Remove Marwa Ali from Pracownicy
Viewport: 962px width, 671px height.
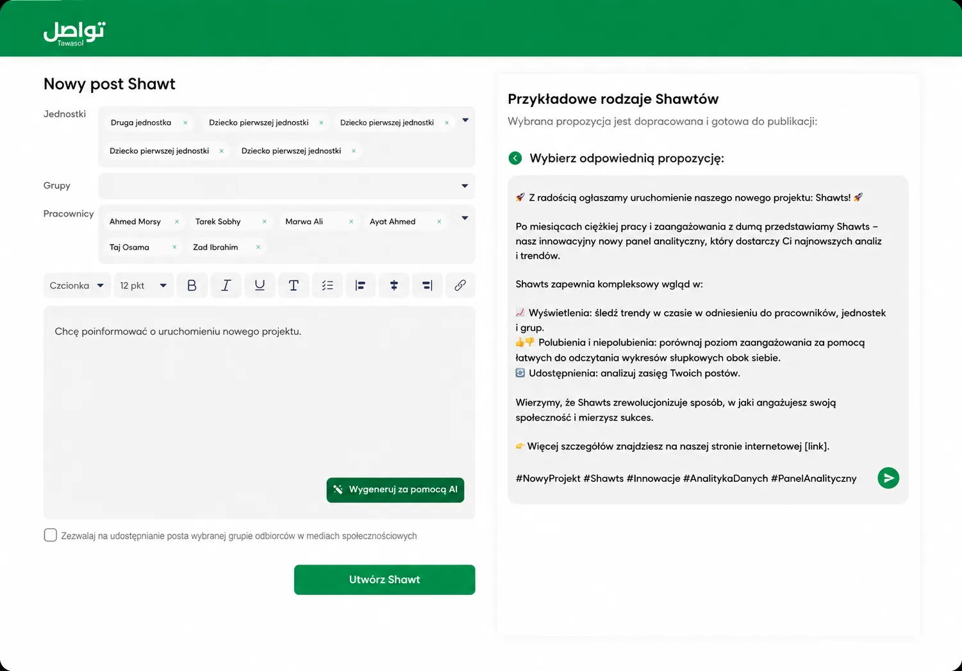351,222
